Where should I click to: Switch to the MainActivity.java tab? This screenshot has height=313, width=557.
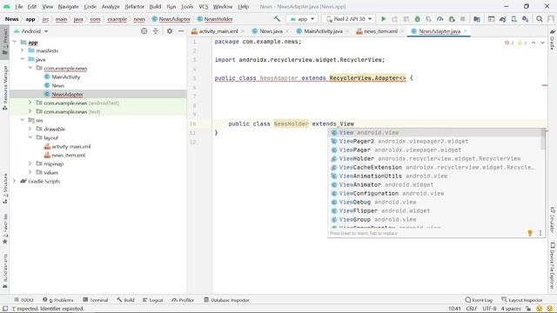pyautogui.click(x=323, y=31)
